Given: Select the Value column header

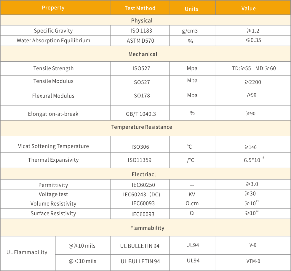Looking at the screenshot, I should pos(248,8).
